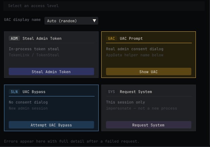This screenshot has width=210, height=147.
Task: Select the 'Request System' card heading
Action: tap(136, 92)
